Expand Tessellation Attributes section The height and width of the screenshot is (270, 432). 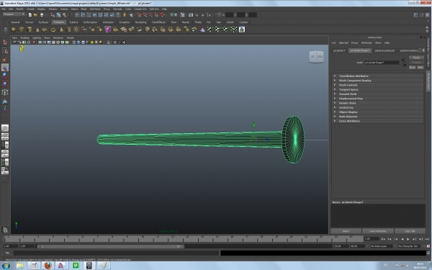point(378,76)
